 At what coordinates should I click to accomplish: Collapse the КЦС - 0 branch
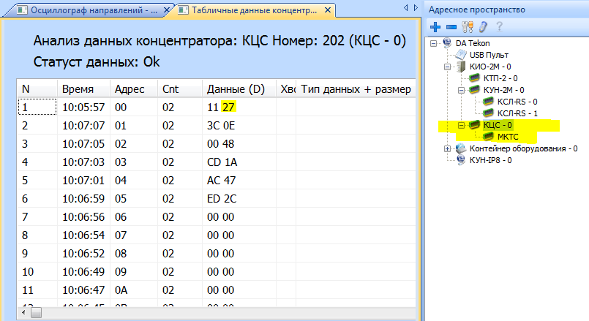tap(460, 125)
